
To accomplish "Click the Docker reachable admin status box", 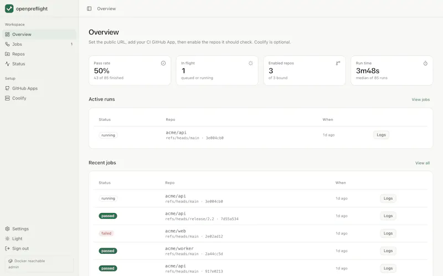I will tap(39, 264).
